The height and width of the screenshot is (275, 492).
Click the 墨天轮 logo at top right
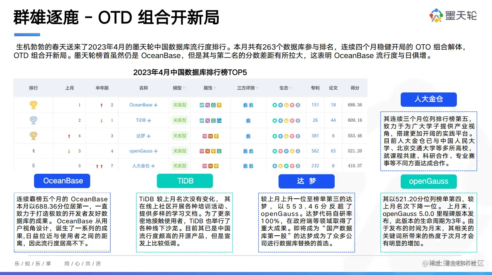point(453,15)
